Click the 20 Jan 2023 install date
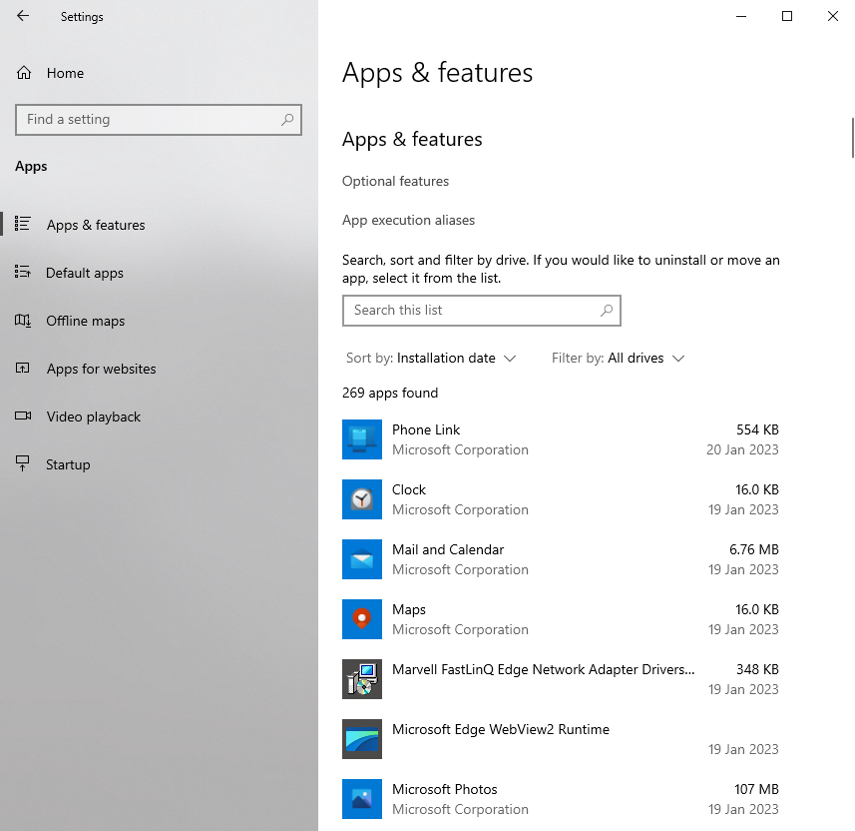 [x=742, y=449]
